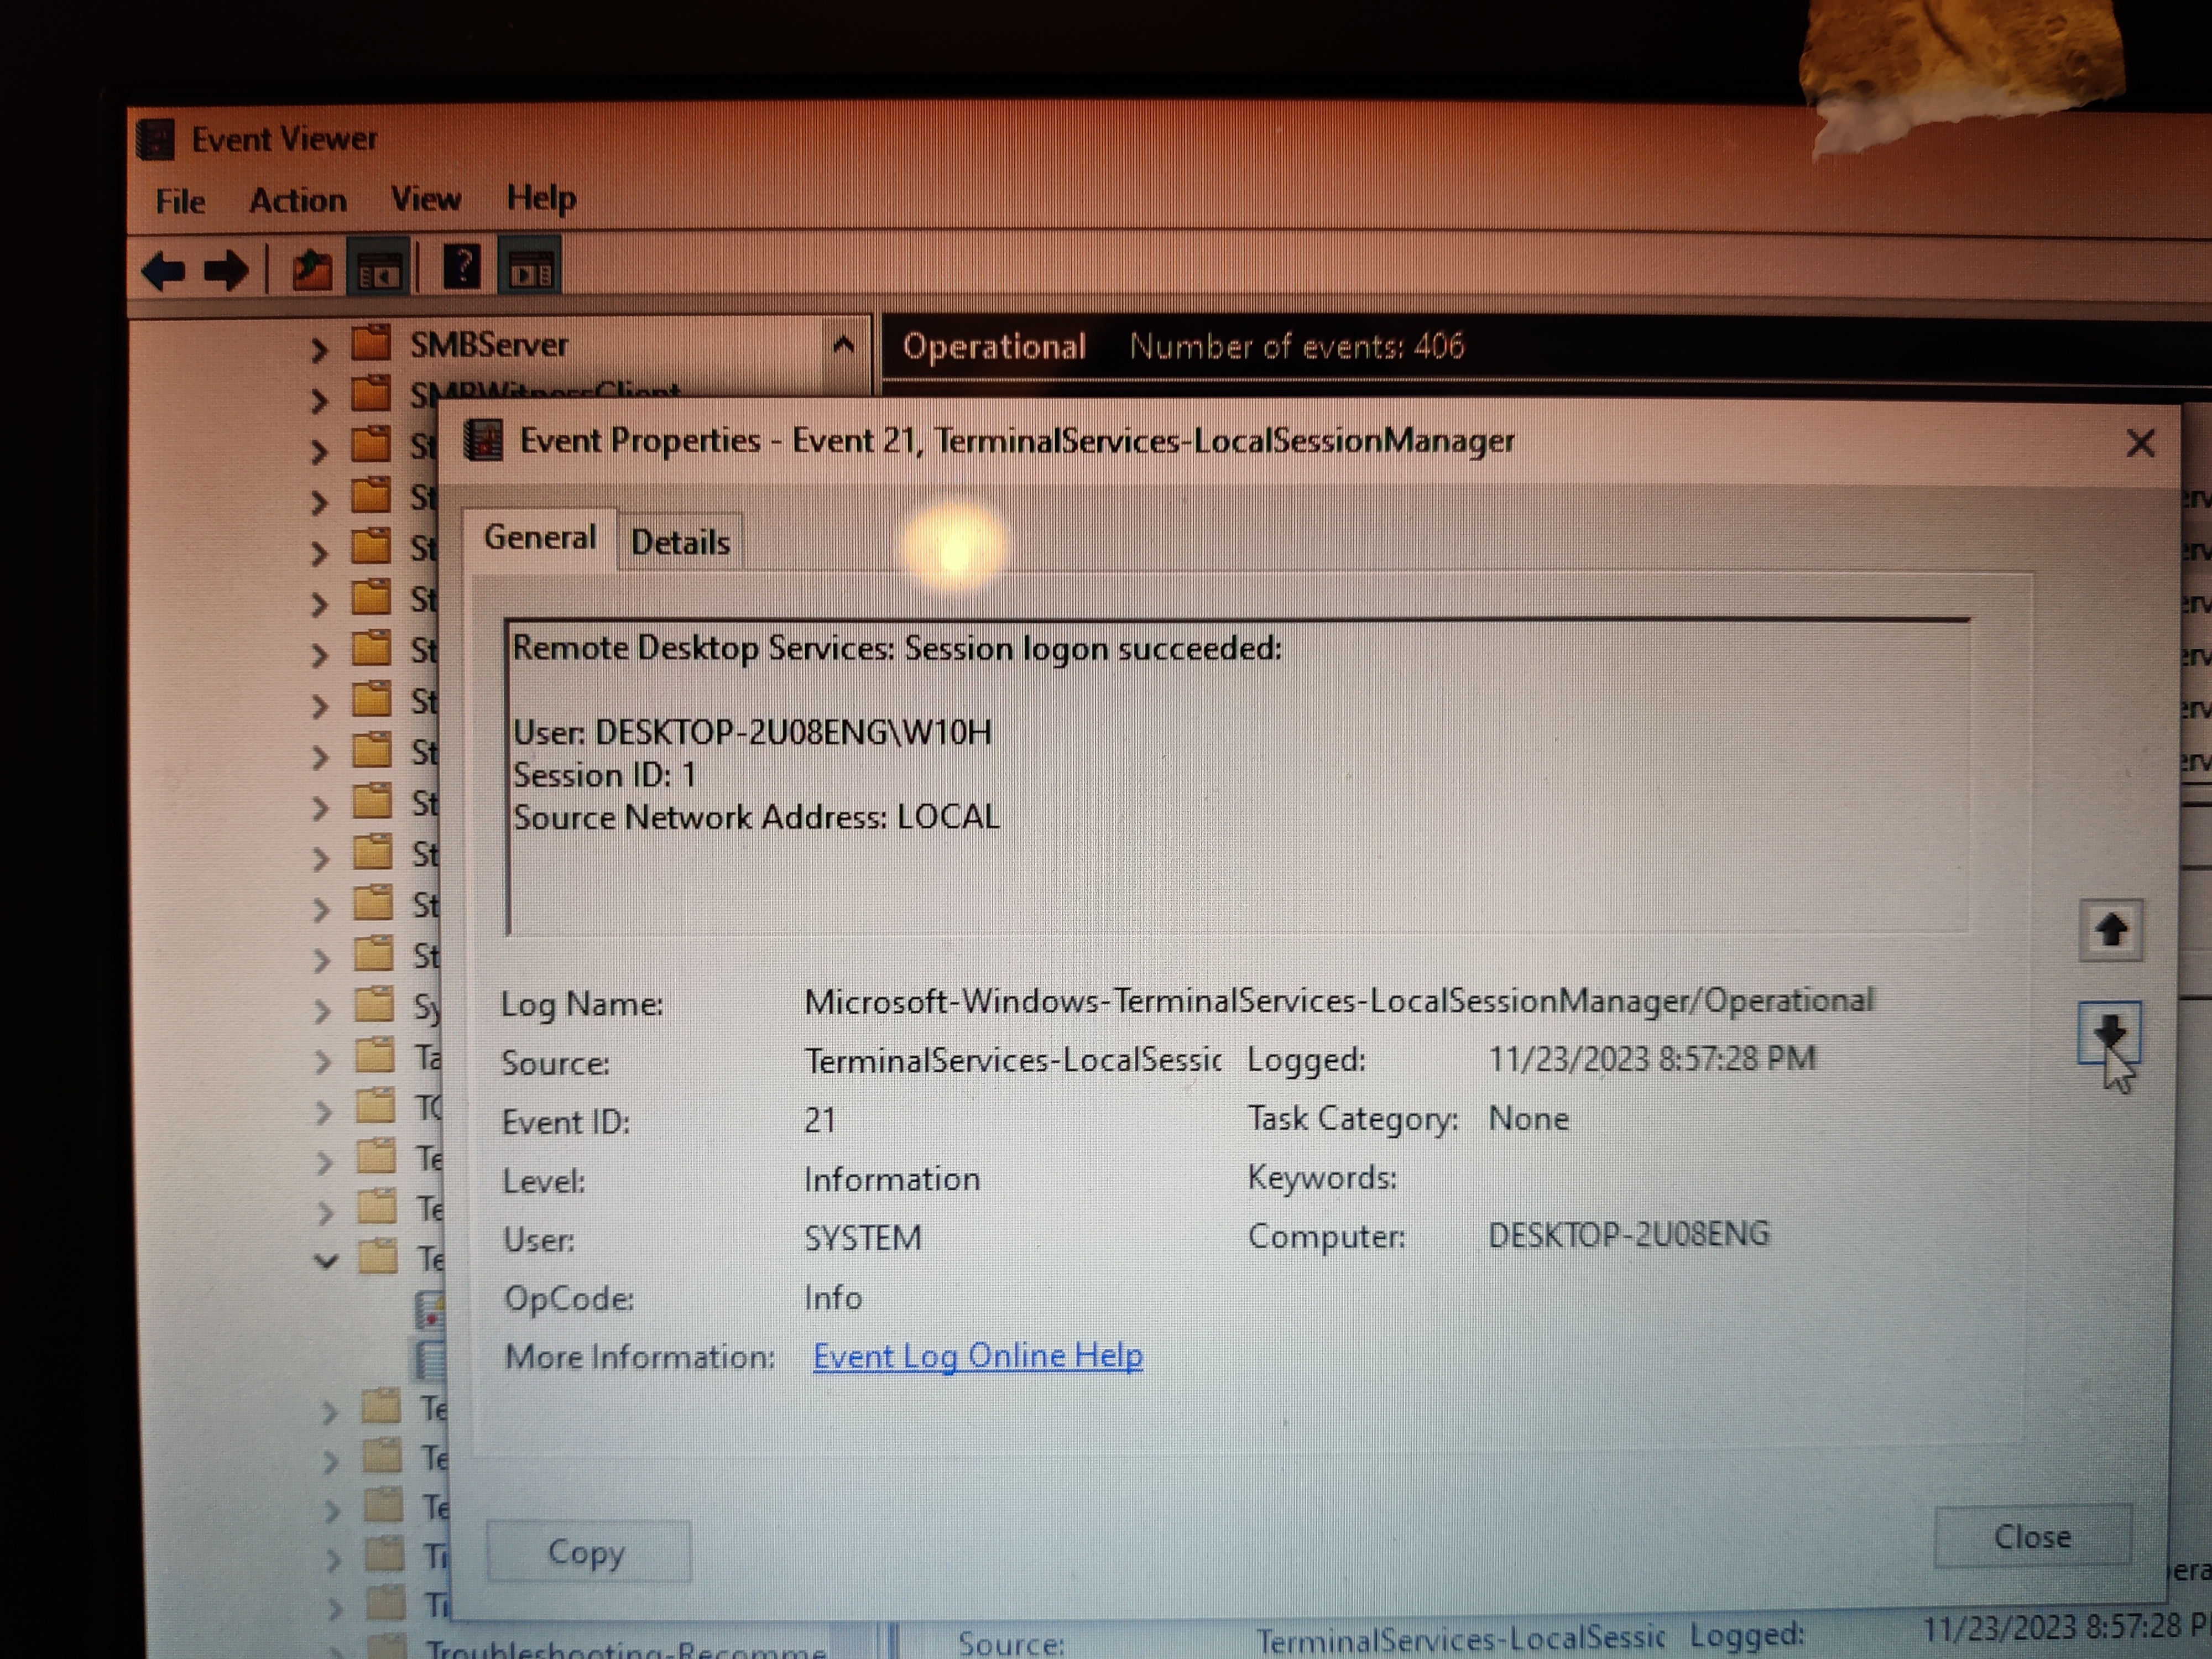This screenshot has width=2212, height=1659.
Task: Switch to the Details tab
Action: (x=680, y=542)
